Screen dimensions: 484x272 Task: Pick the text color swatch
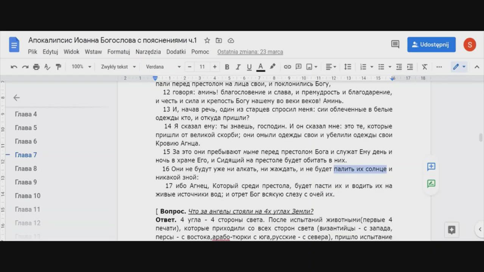click(x=261, y=67)
